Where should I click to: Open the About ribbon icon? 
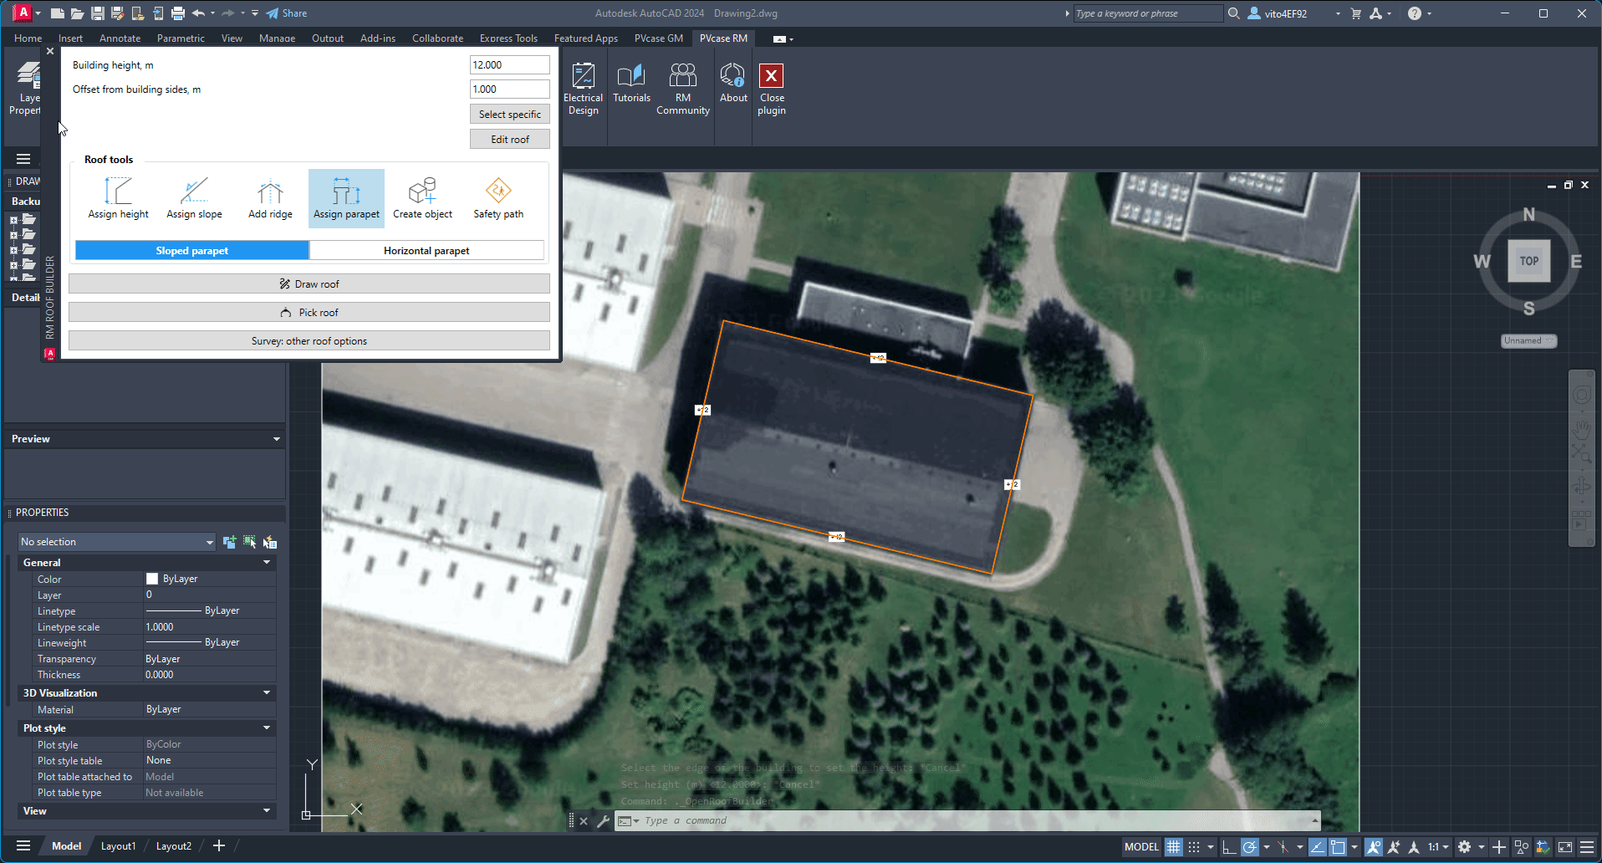coord(733,84)
